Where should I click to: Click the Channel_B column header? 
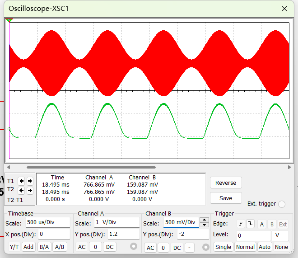(142, 178)
